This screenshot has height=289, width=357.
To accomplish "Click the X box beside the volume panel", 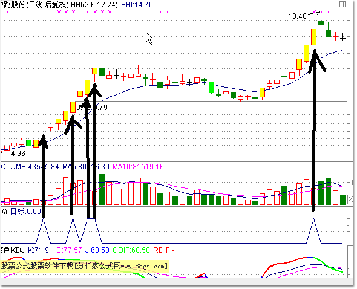I will (x=350, y=200).
